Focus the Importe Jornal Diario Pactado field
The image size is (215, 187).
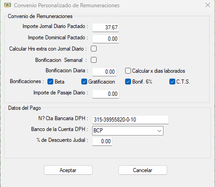click(x=106, y=28)
